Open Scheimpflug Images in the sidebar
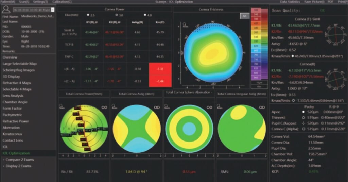 point(19,70)
